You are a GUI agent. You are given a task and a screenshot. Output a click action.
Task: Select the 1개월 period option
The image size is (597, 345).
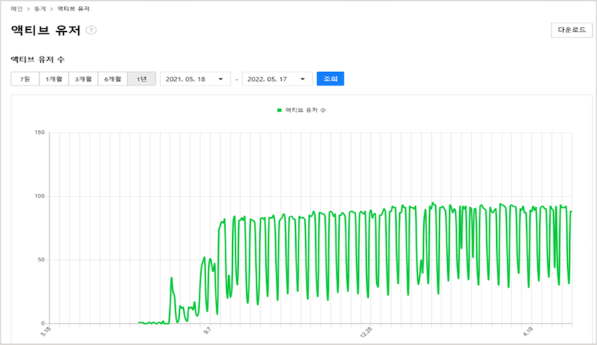click(53, 79)
